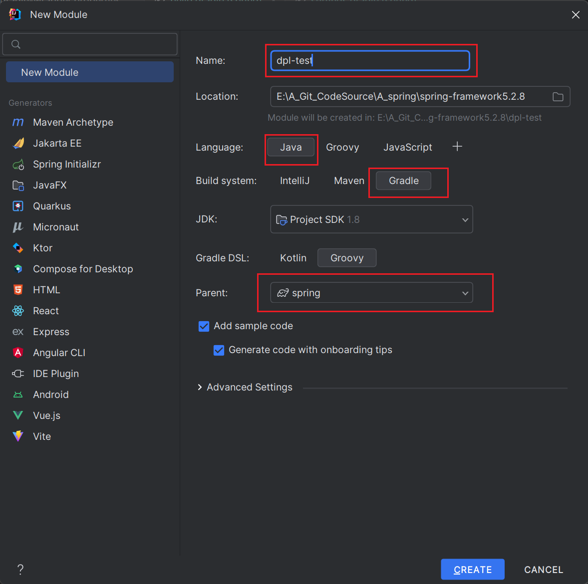The height and width of the screenshot is (584, 588).
Task: Select JavaScript as the language
Action: [408, 147]
